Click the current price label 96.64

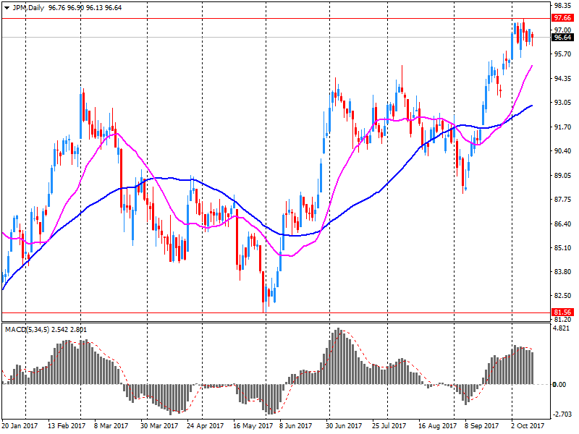563,38
